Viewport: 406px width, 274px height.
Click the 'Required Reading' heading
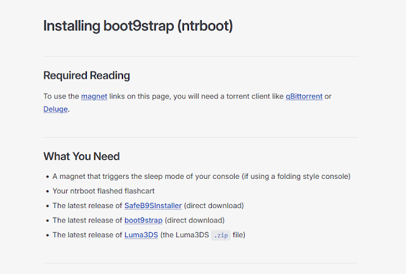(x=86, y=75)
